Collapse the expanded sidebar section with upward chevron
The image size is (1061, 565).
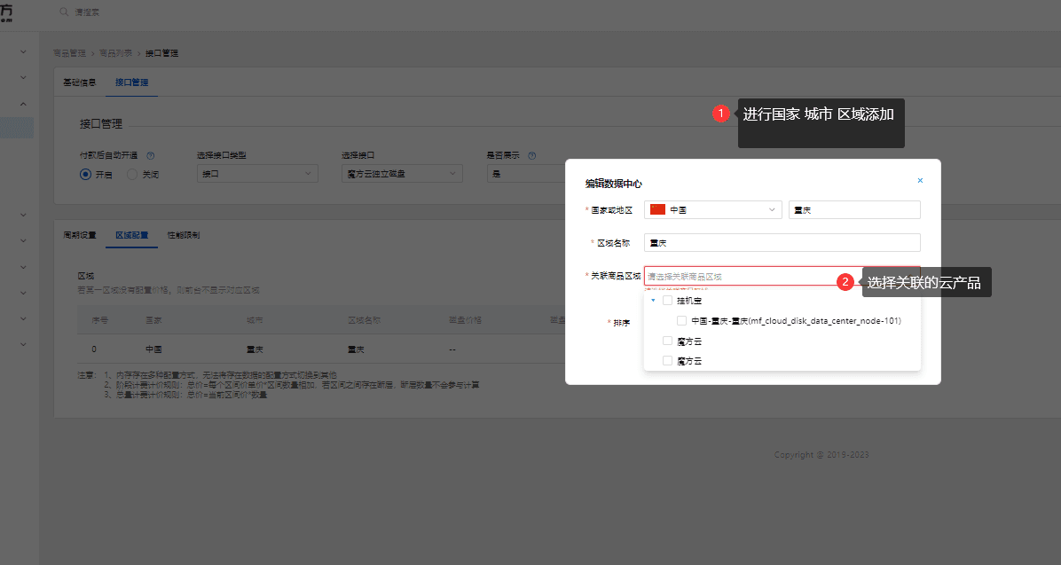click(x=23, y=104)
